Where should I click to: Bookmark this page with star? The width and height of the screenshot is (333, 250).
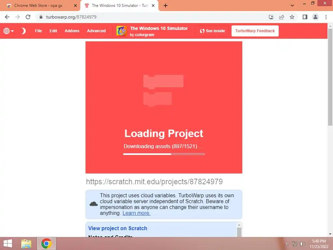coord(292,17)
